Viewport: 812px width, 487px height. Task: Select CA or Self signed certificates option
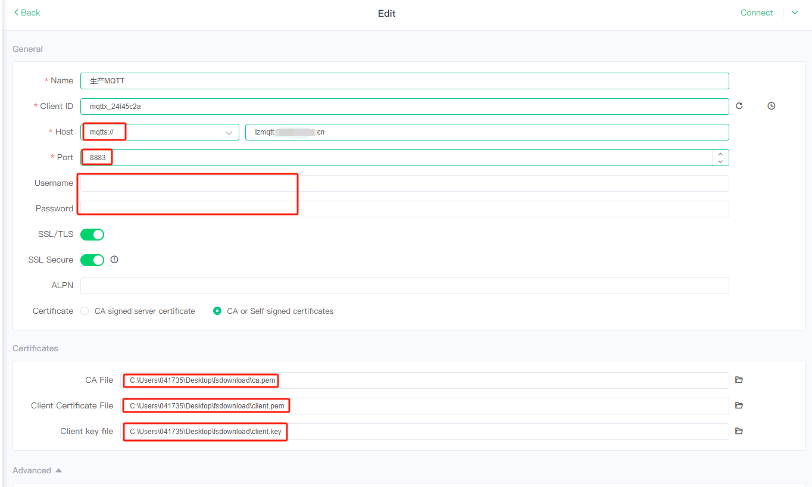click(x=217, y=311)
